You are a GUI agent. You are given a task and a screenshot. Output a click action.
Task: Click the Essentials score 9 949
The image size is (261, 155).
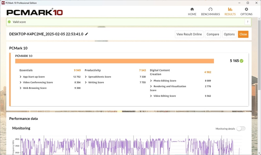[77, 70]
